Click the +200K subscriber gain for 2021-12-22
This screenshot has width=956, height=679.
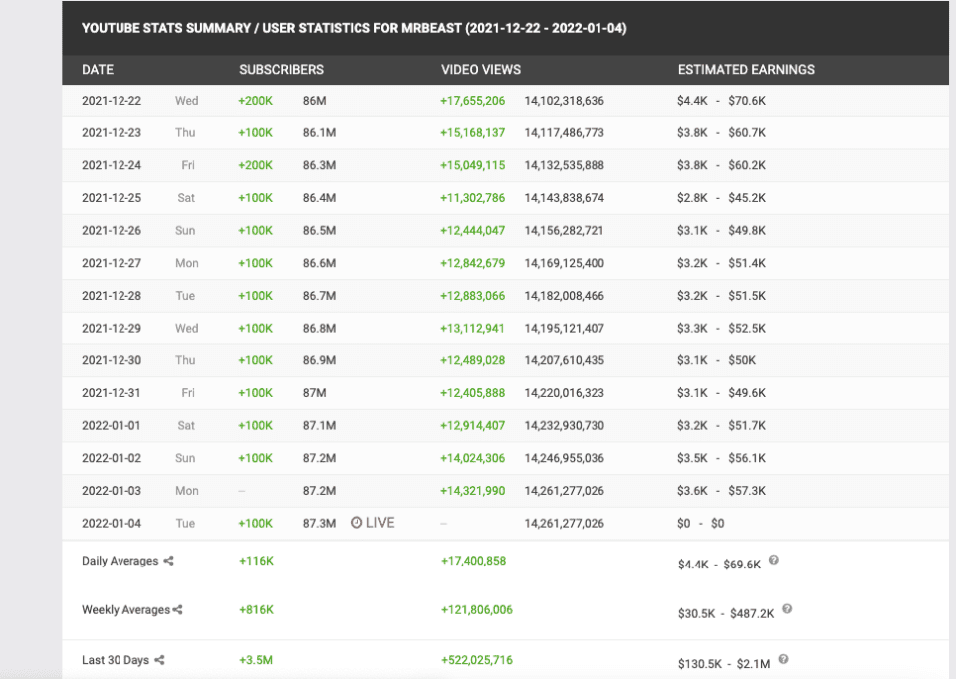coord(253,100)
